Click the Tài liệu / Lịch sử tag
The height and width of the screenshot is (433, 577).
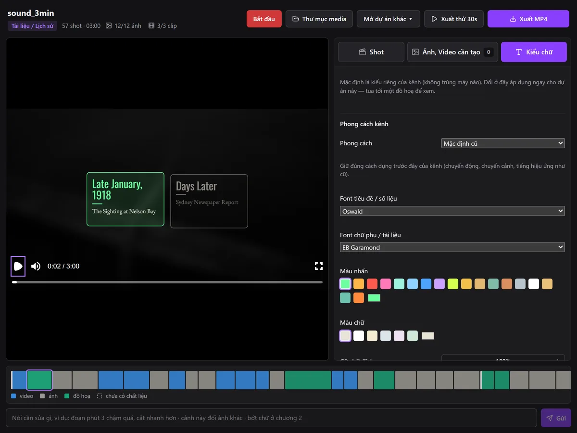pos(32,25)
